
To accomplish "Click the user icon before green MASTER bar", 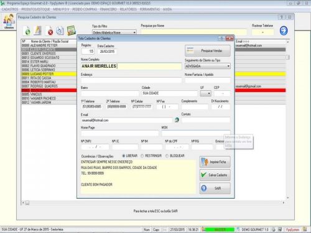I will point(203,229).
